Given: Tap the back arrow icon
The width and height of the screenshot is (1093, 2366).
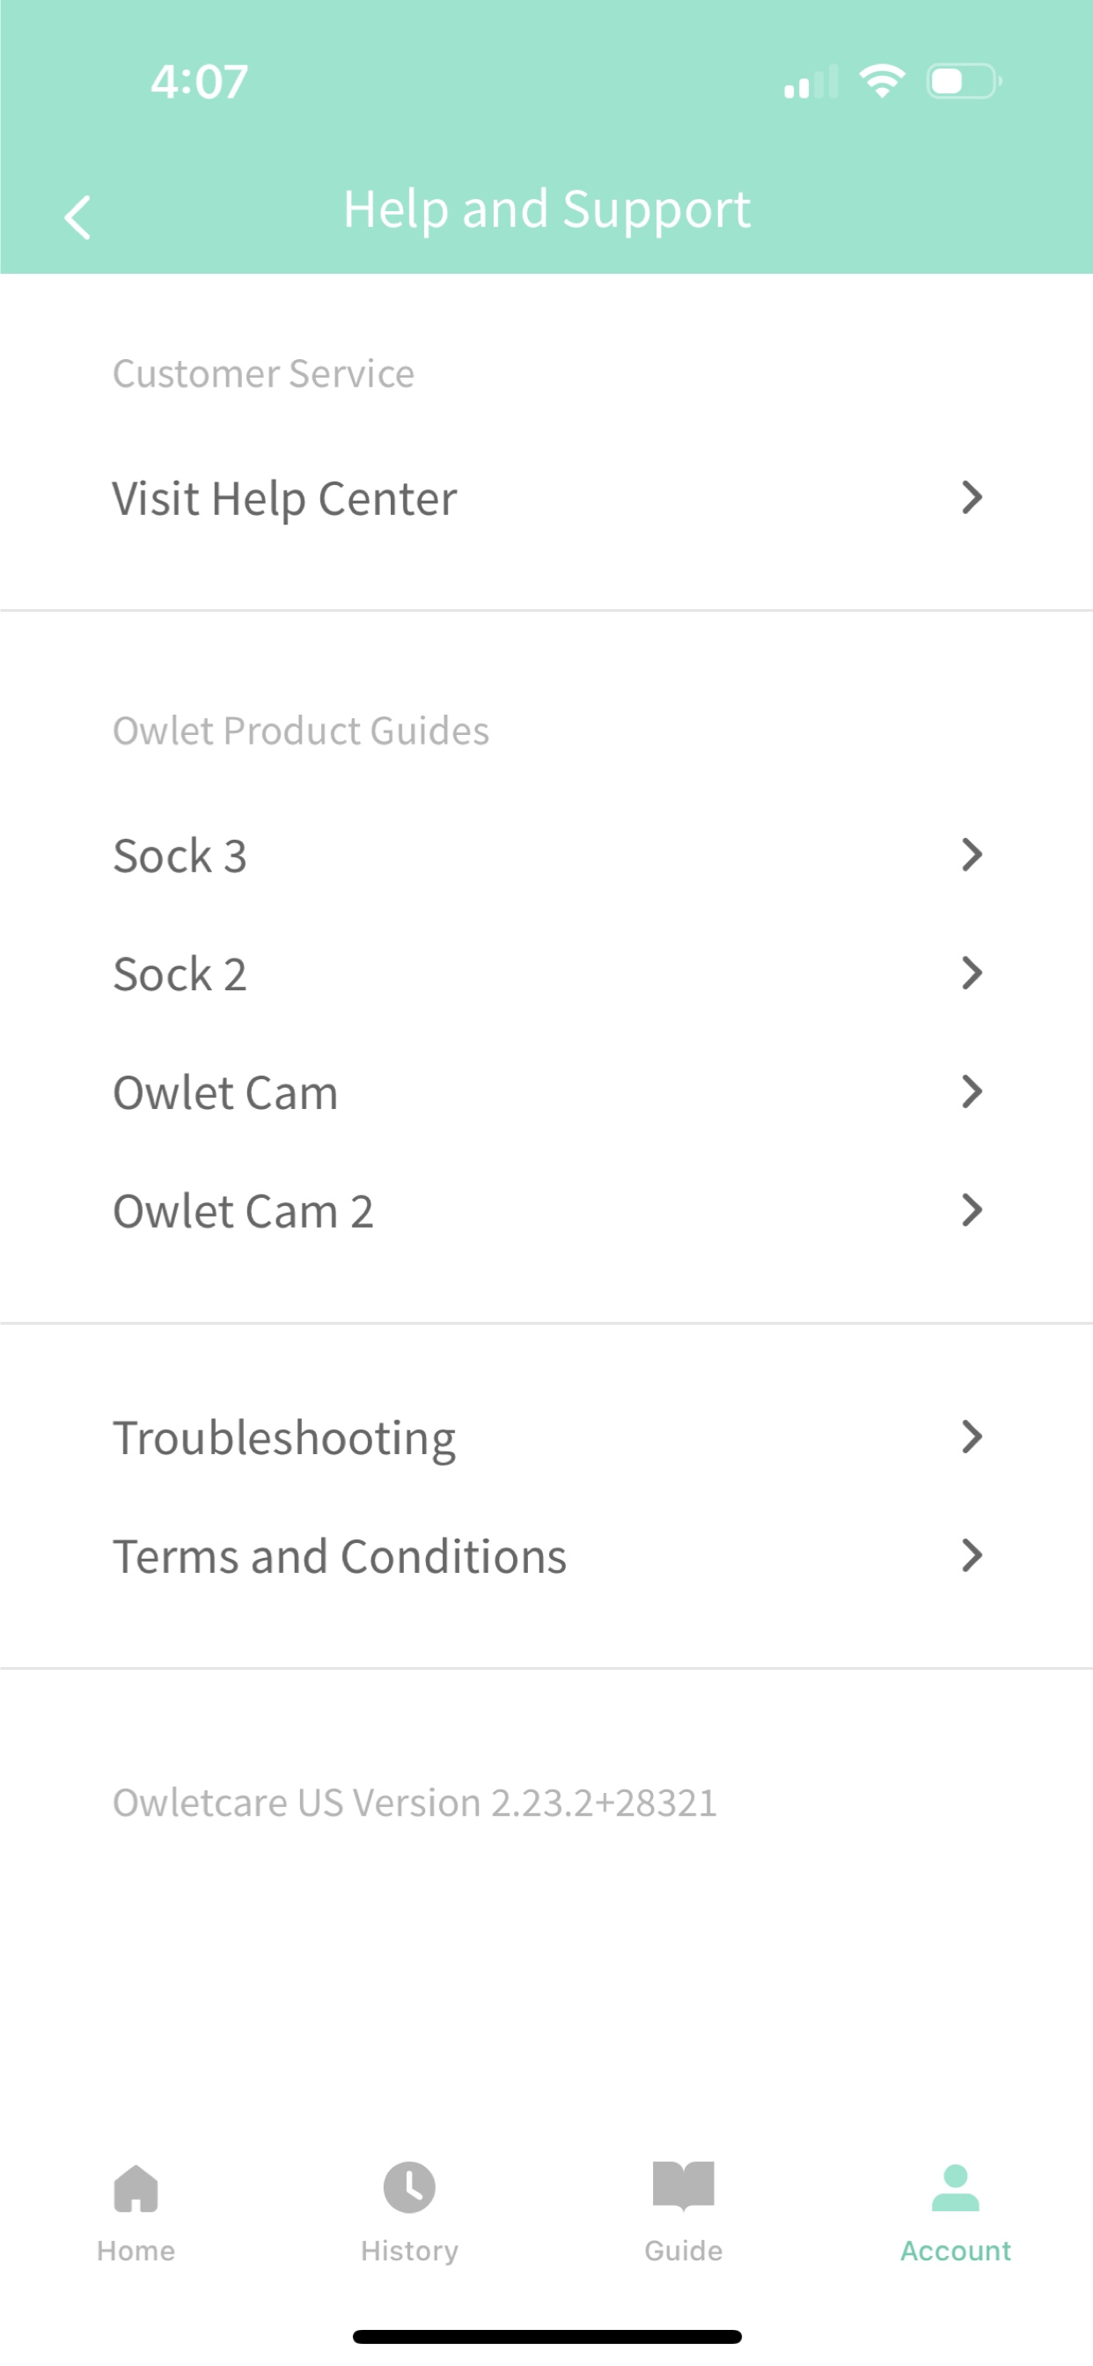Looking at the screenshot, I should pos(78,217).
